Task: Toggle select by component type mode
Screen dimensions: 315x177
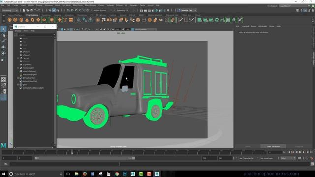Action: 58,10
